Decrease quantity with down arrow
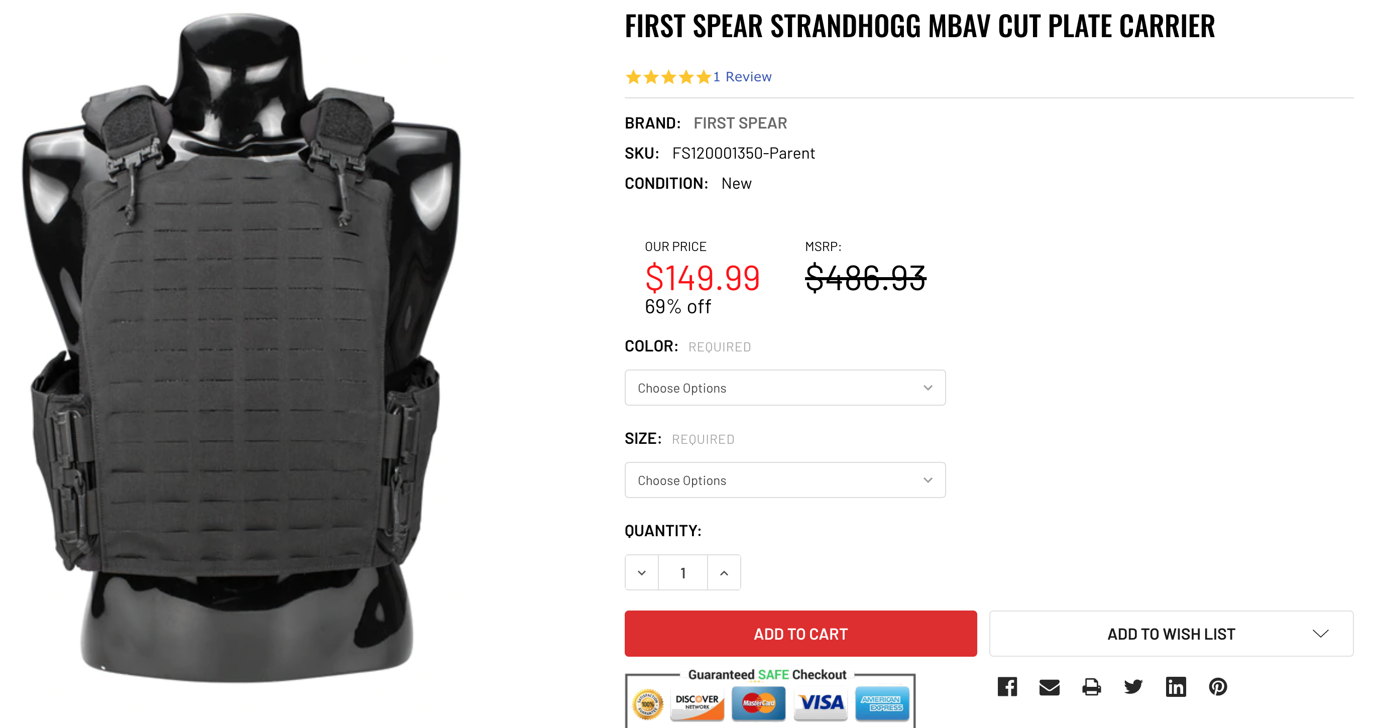 pos(641,573)
